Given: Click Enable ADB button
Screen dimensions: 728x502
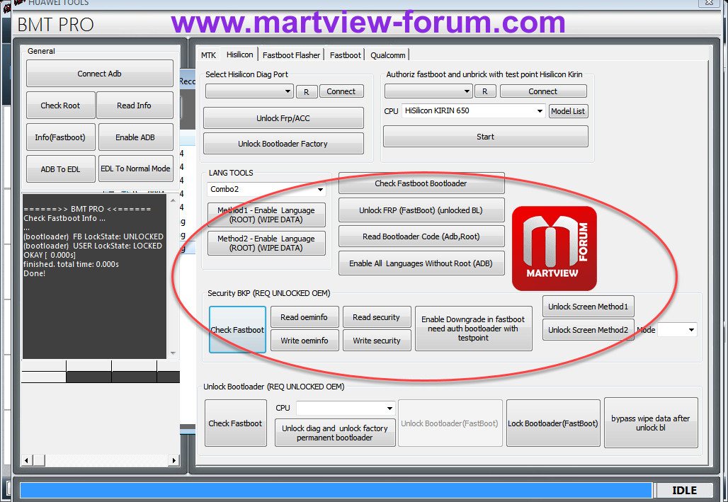Looking at the screenshot, I should coord(135,137).
